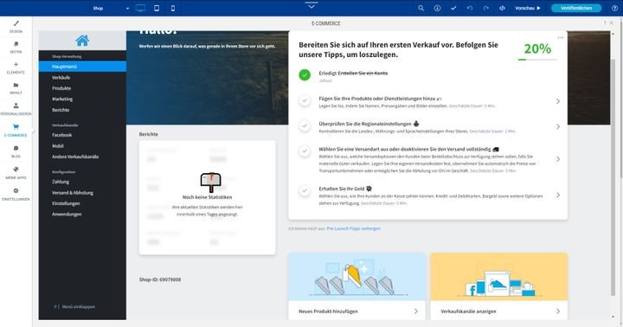Click the Vorschau preview button
This screenshot has width=623, height=327.
tap(528, 8)
